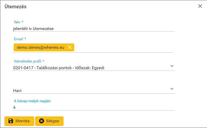Expand the Havi frequency dropdown chevron
The width and height of the screenshot is (207, 128).
172,89
